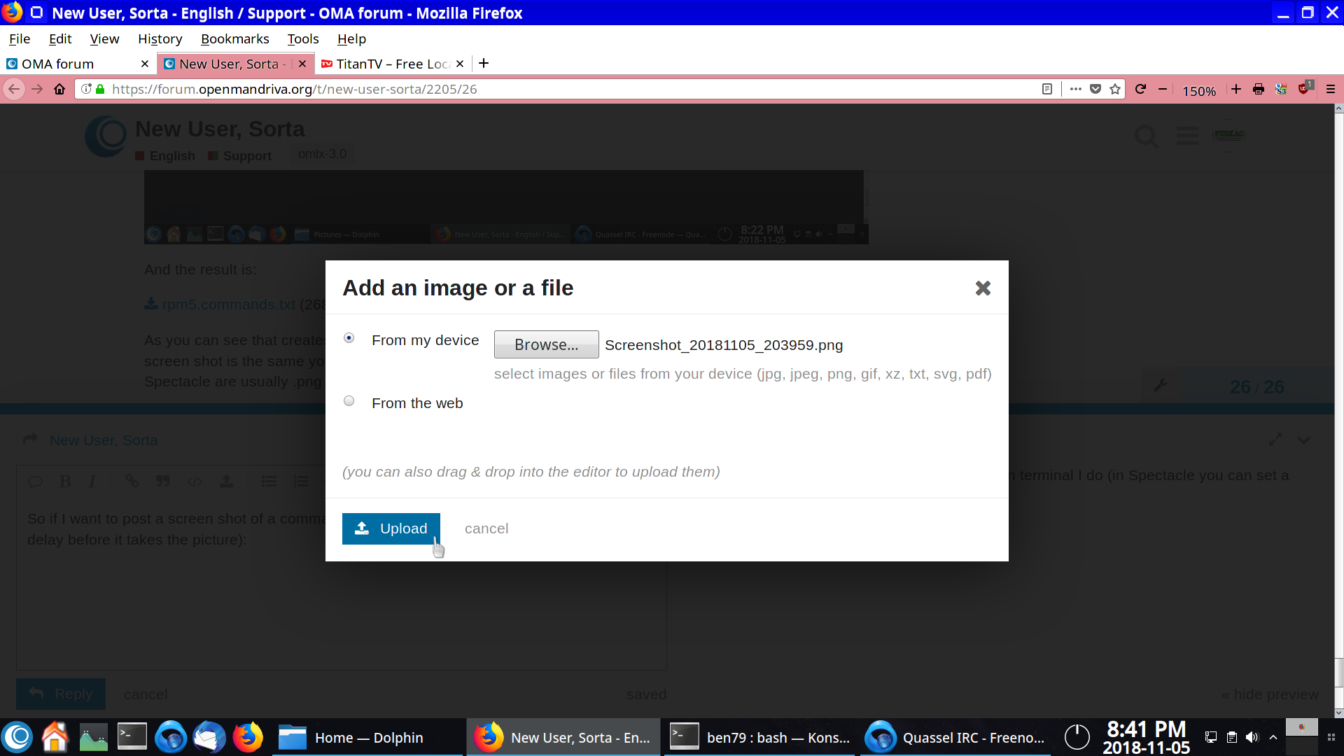
Task: Click the Home button in Firefox toolbar
Action: tap(59, 89)
